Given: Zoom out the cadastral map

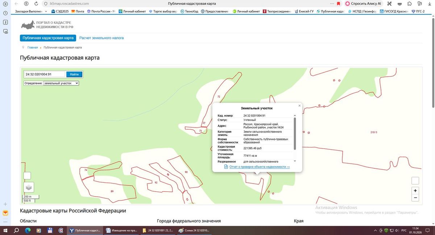Looking at the screenshot, I should click(415, 198).
